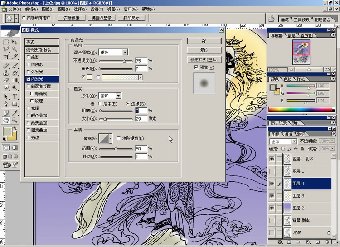Click the 复位 reset button

204,50
